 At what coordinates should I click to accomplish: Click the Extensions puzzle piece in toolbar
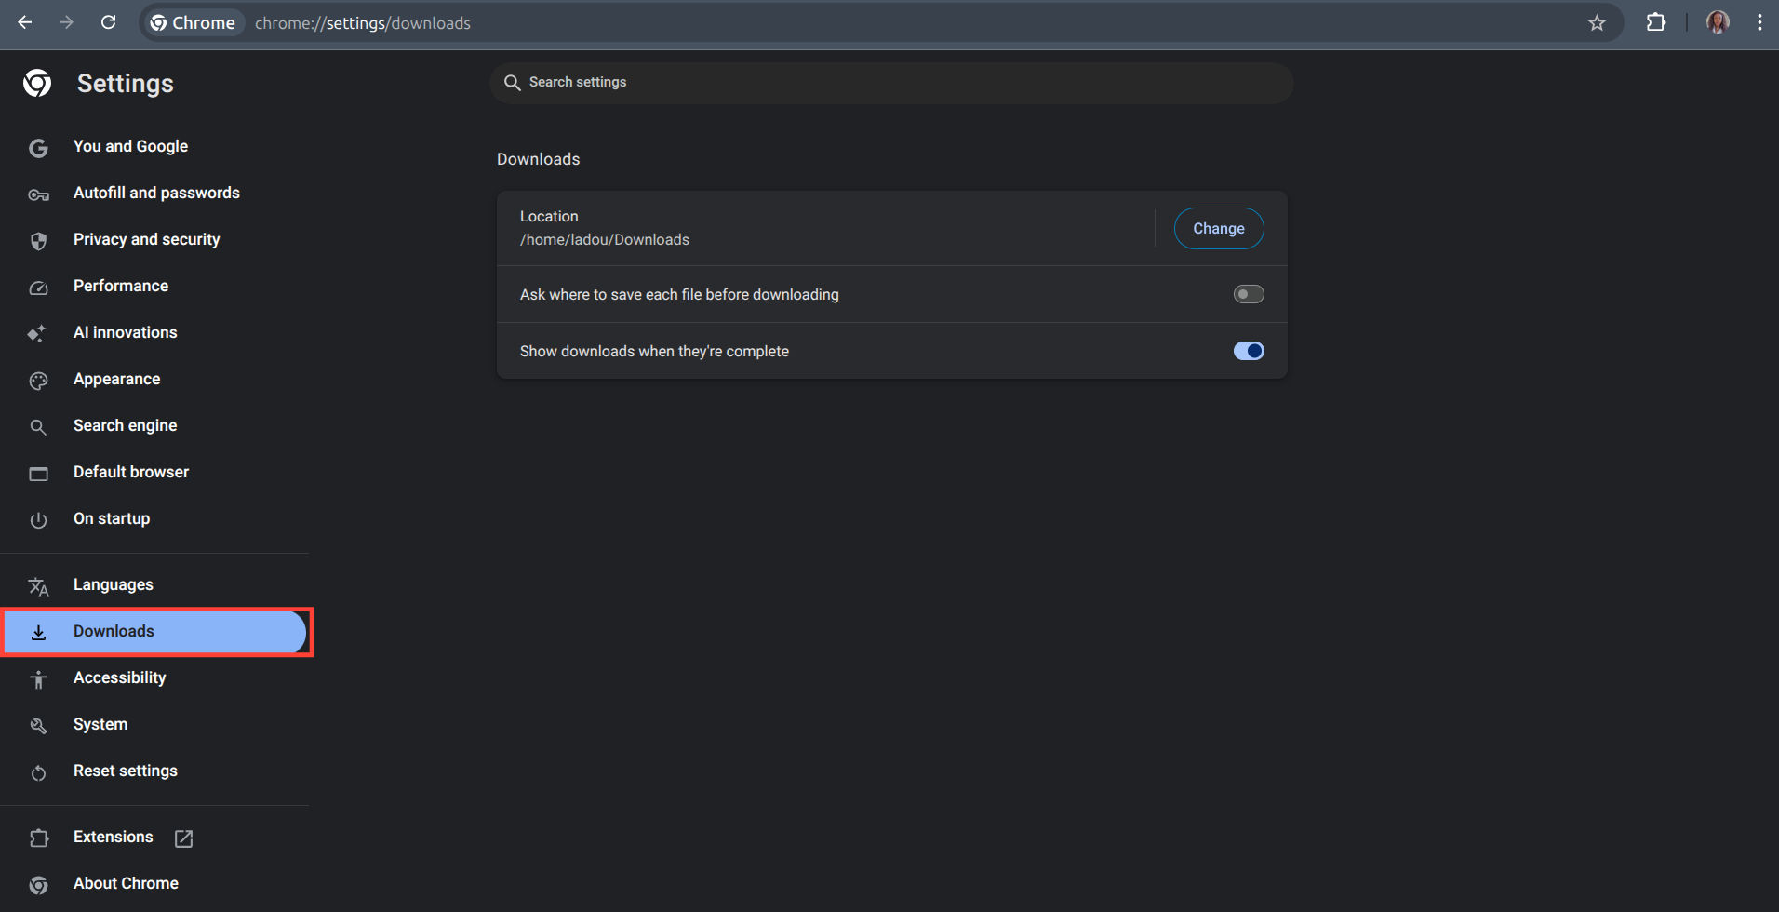click(x=1657, y=22)
